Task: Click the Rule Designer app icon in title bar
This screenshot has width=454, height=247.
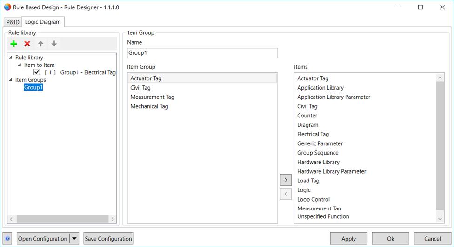Action: [7, 7]
